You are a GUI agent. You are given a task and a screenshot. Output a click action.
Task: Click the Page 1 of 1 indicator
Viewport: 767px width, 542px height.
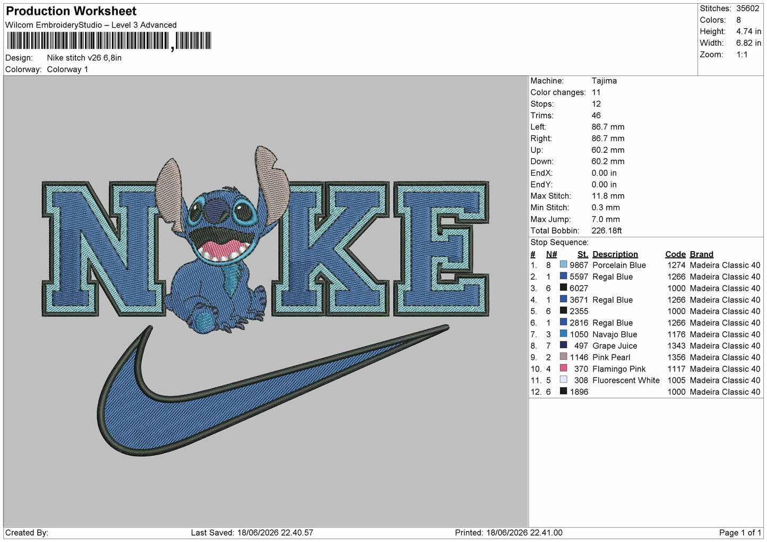pyautogui.click(x=740, y=532)
